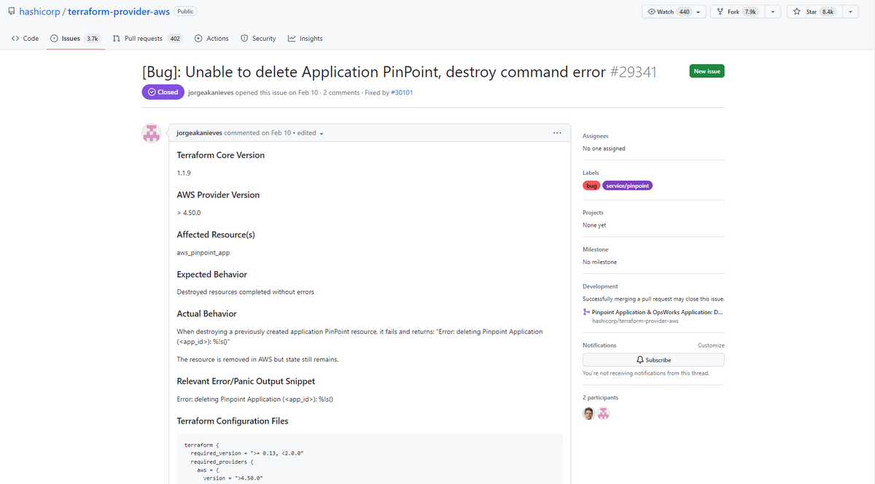The height and width of the screenshot is (484, 875).
Task: Open the Insights tab
Action: [305, 39]
